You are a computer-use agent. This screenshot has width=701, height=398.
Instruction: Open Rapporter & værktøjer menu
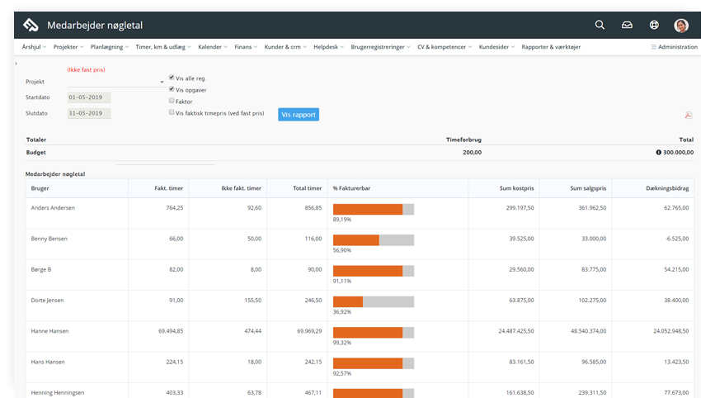click(x=551, y=47)
